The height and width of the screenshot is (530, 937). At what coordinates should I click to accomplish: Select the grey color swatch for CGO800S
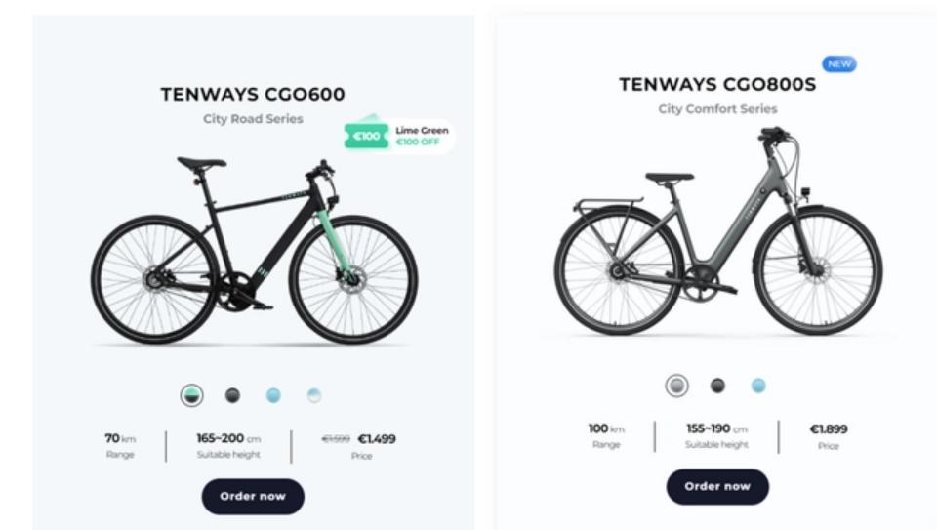676,386
